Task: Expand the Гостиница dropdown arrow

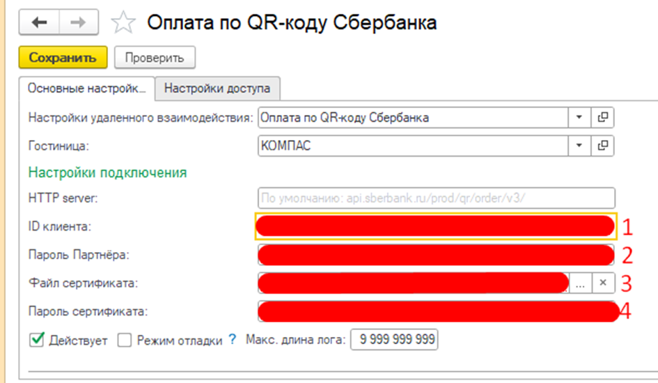Action: 579,146
